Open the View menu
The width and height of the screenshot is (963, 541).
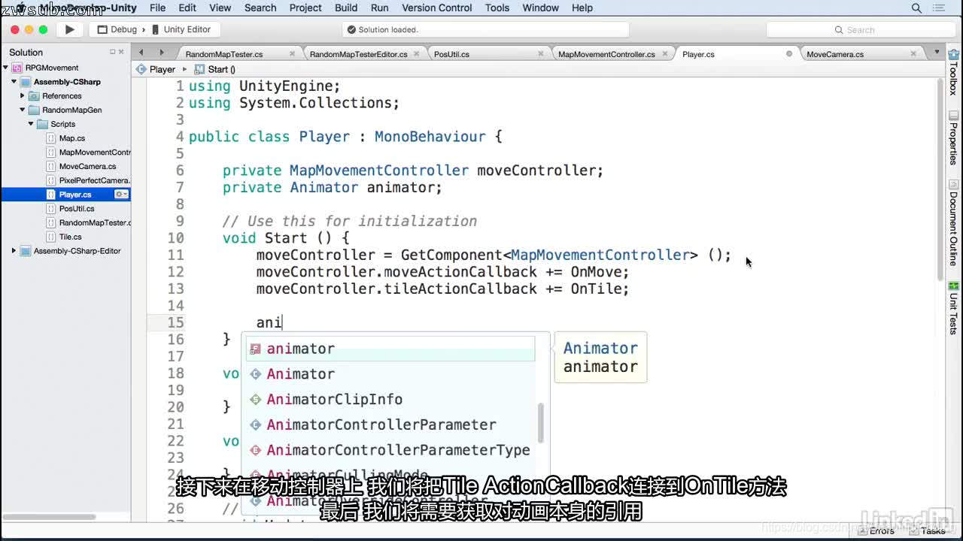tap(220, 8)
